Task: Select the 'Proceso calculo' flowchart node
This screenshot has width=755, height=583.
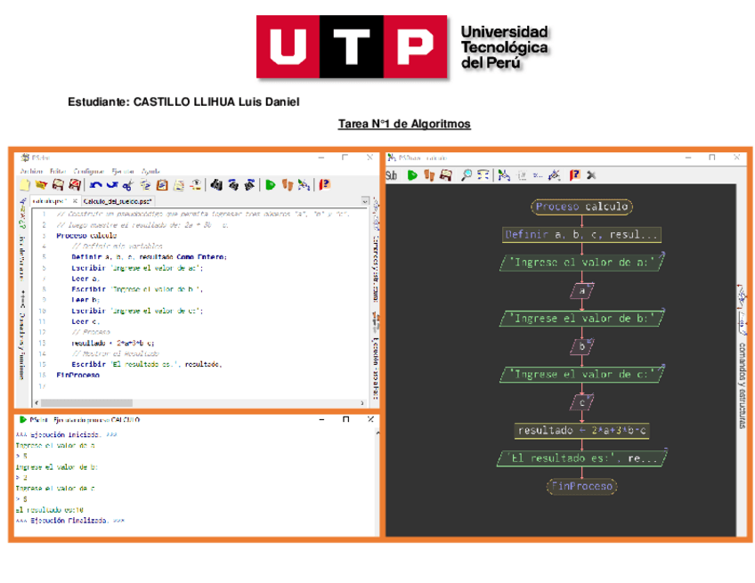Action: point(581,206)
